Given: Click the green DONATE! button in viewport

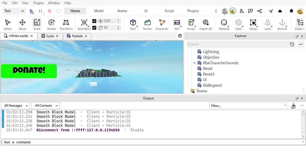Looking at the screenshot, I should 29,71.
